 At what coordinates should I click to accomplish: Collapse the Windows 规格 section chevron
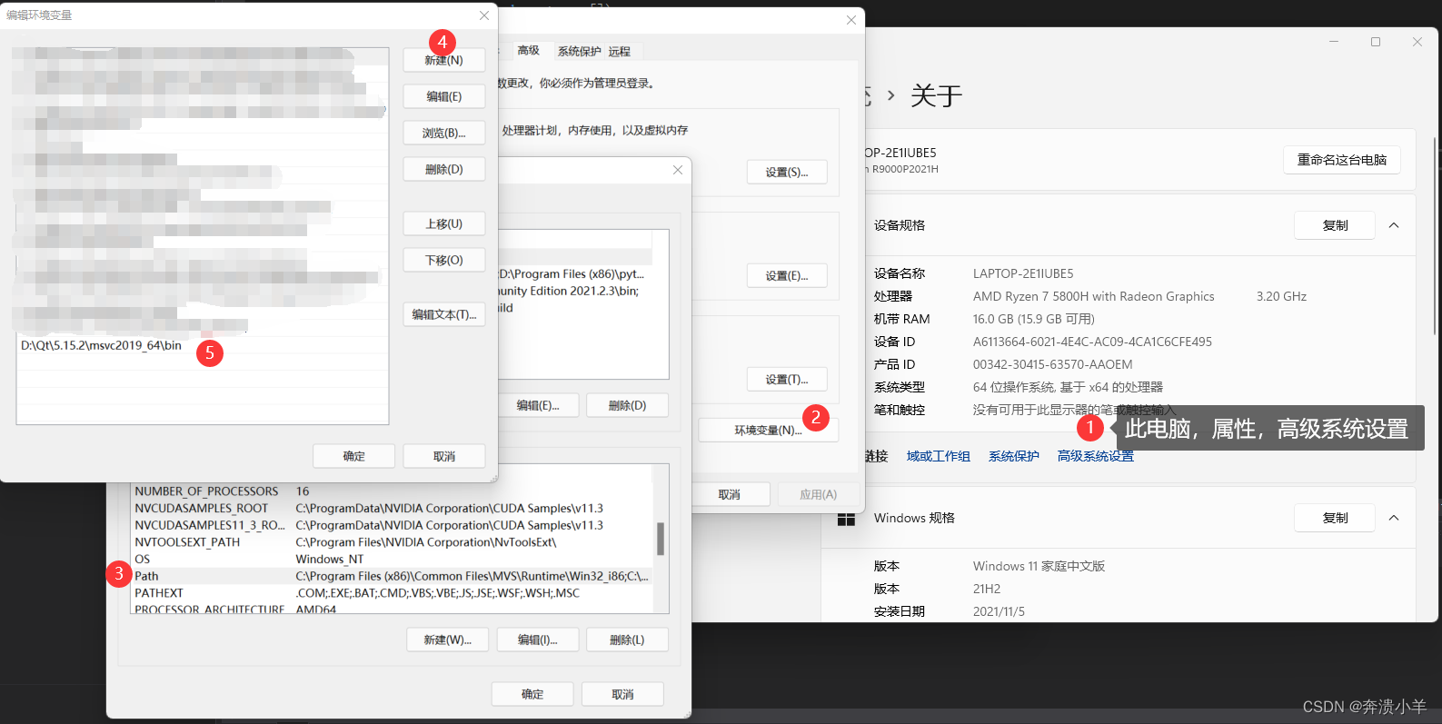[x=1394, y=518]
